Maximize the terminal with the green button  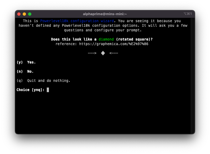(30, 14)
